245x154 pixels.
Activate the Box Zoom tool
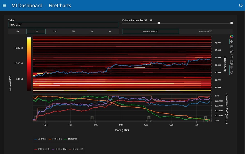[232, 47]
